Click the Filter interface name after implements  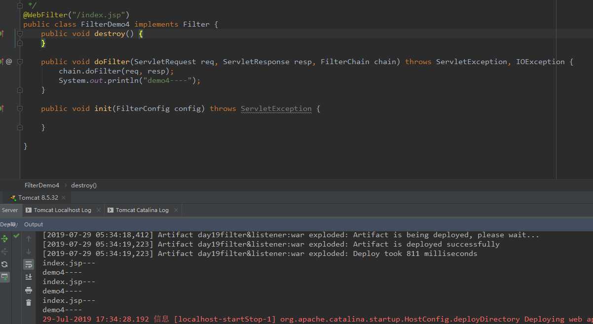tap(196, 24)
